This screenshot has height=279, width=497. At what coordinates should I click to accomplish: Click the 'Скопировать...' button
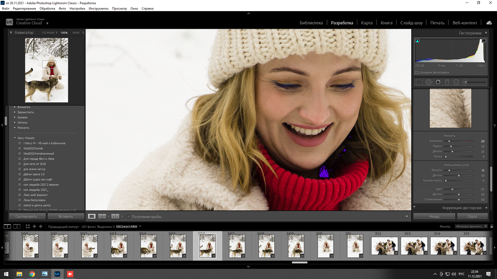[x=27, y=216]
